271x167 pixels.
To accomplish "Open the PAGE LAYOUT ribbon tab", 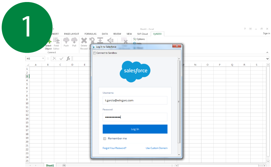I will tap(71, 34).
